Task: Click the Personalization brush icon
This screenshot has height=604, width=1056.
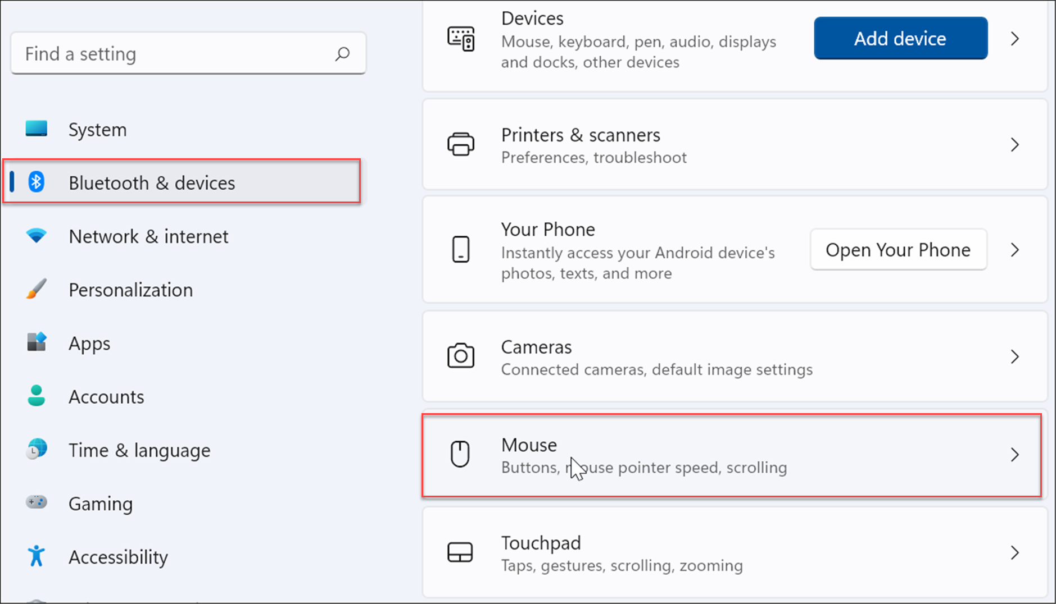Action: coord(36,290)
